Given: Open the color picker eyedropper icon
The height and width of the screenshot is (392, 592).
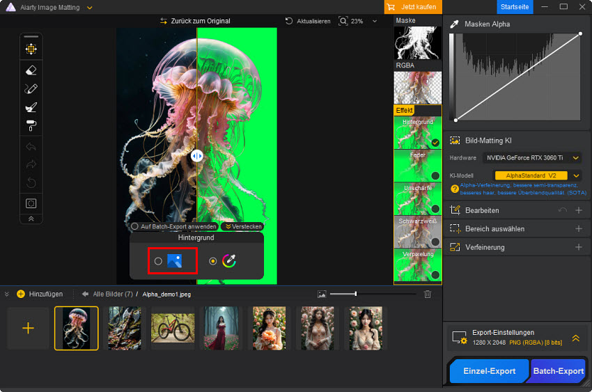Looking at the screenshot, I should tap(229, 260).
